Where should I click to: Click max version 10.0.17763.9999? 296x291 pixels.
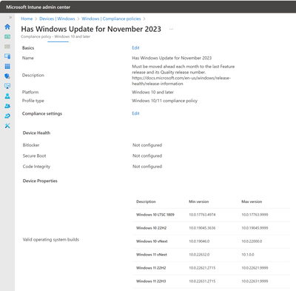coord(255,215)
